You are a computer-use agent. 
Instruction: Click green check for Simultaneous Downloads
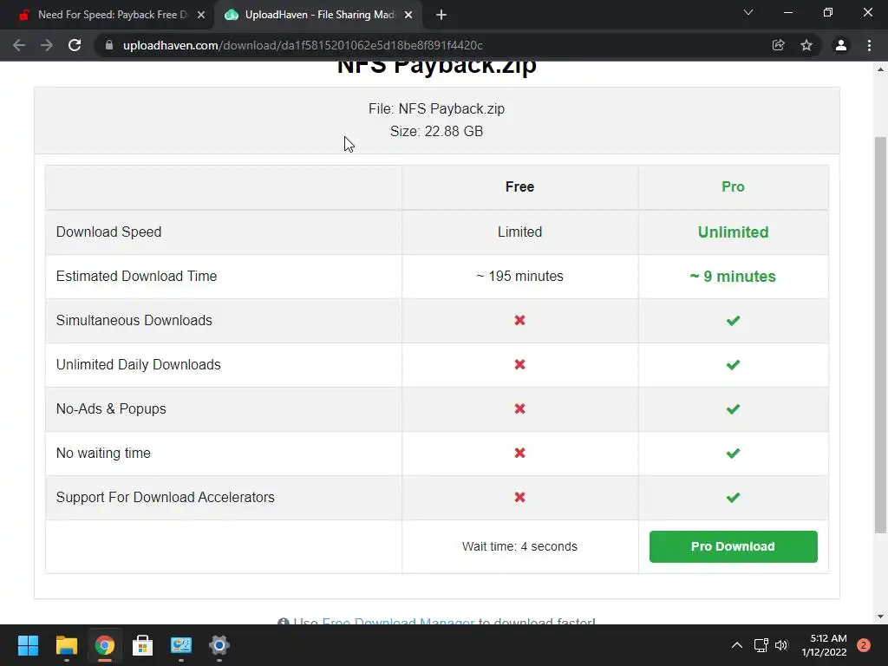[x=733, y=321]
